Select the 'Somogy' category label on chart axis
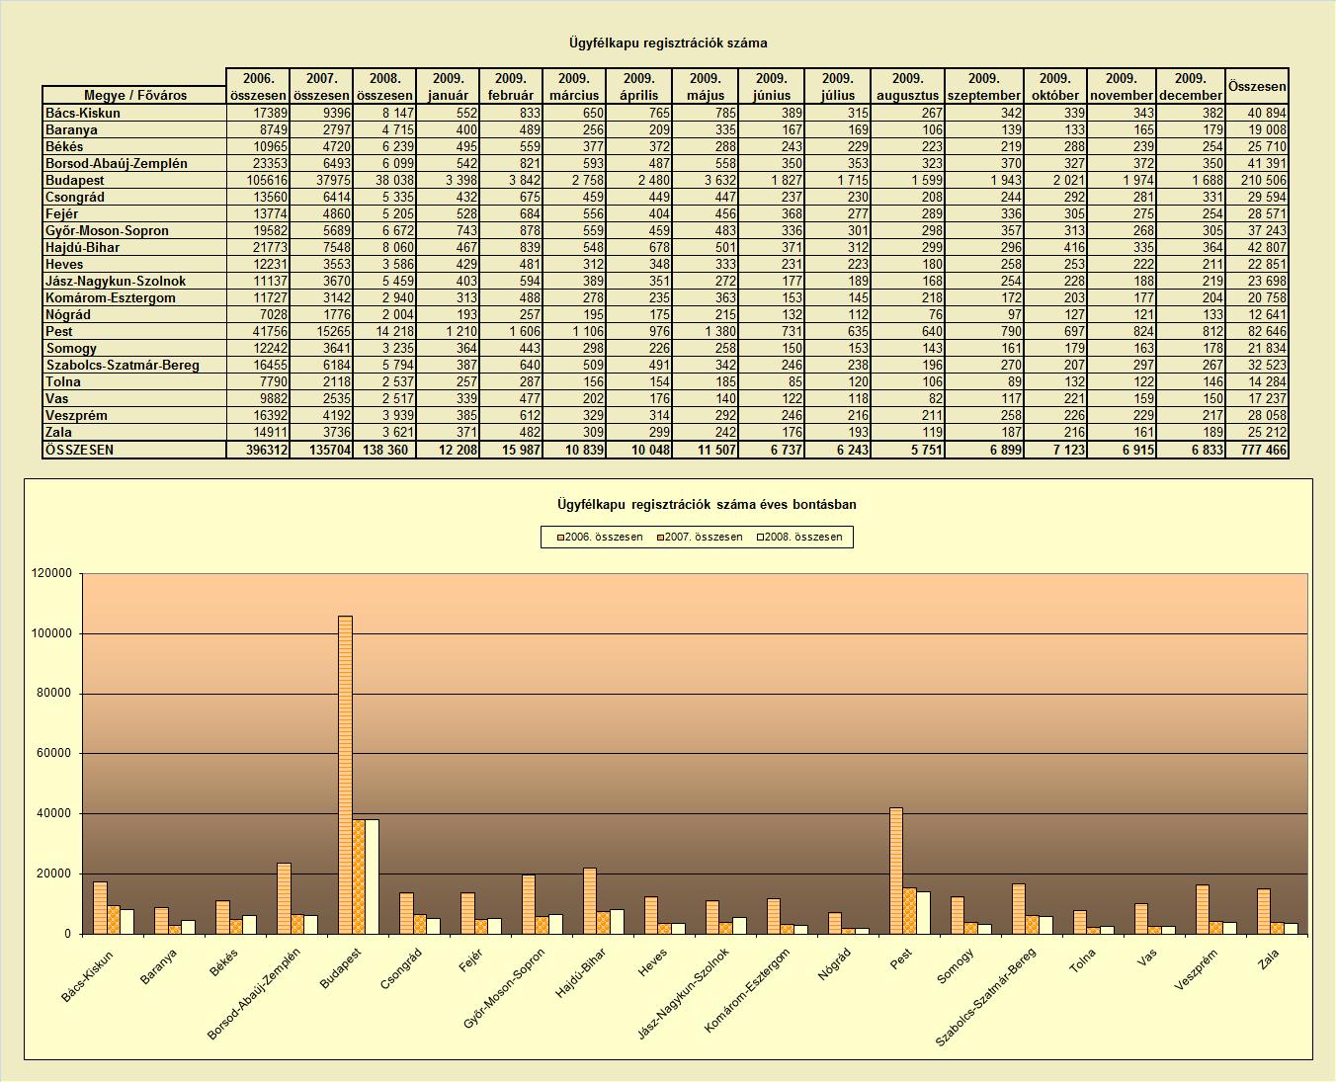The image size is (1336, 1082). click(957, 967)
